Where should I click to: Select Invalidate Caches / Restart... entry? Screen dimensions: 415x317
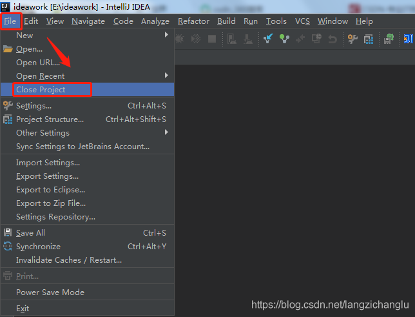click(88, 260)
